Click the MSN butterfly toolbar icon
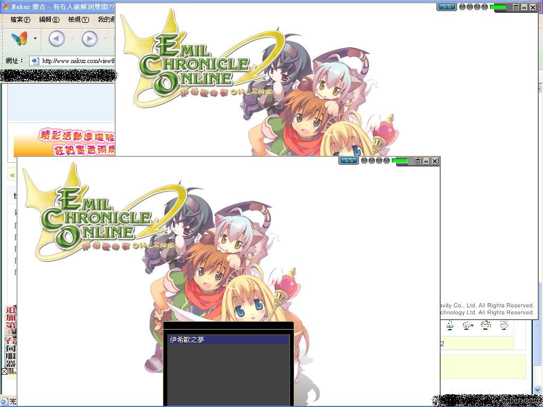The height and width of the screenshot is (407, 543). (x=19, y=38)
